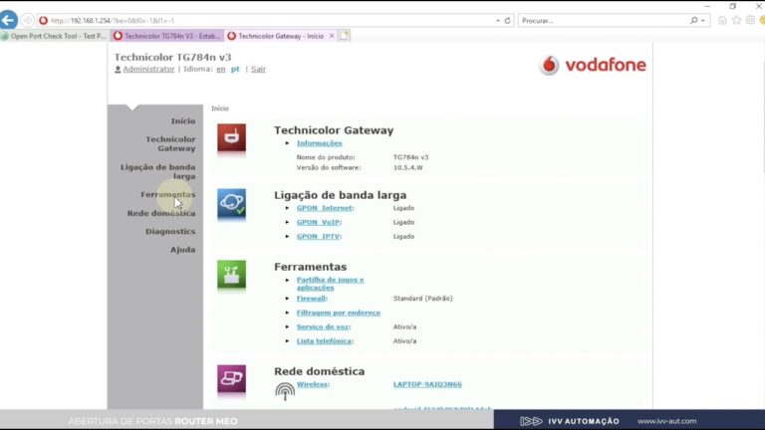Switch to Technicolor TG784n V3 tab
The height and width of the screenshot is (430, 765).
[x=167, y=36]
